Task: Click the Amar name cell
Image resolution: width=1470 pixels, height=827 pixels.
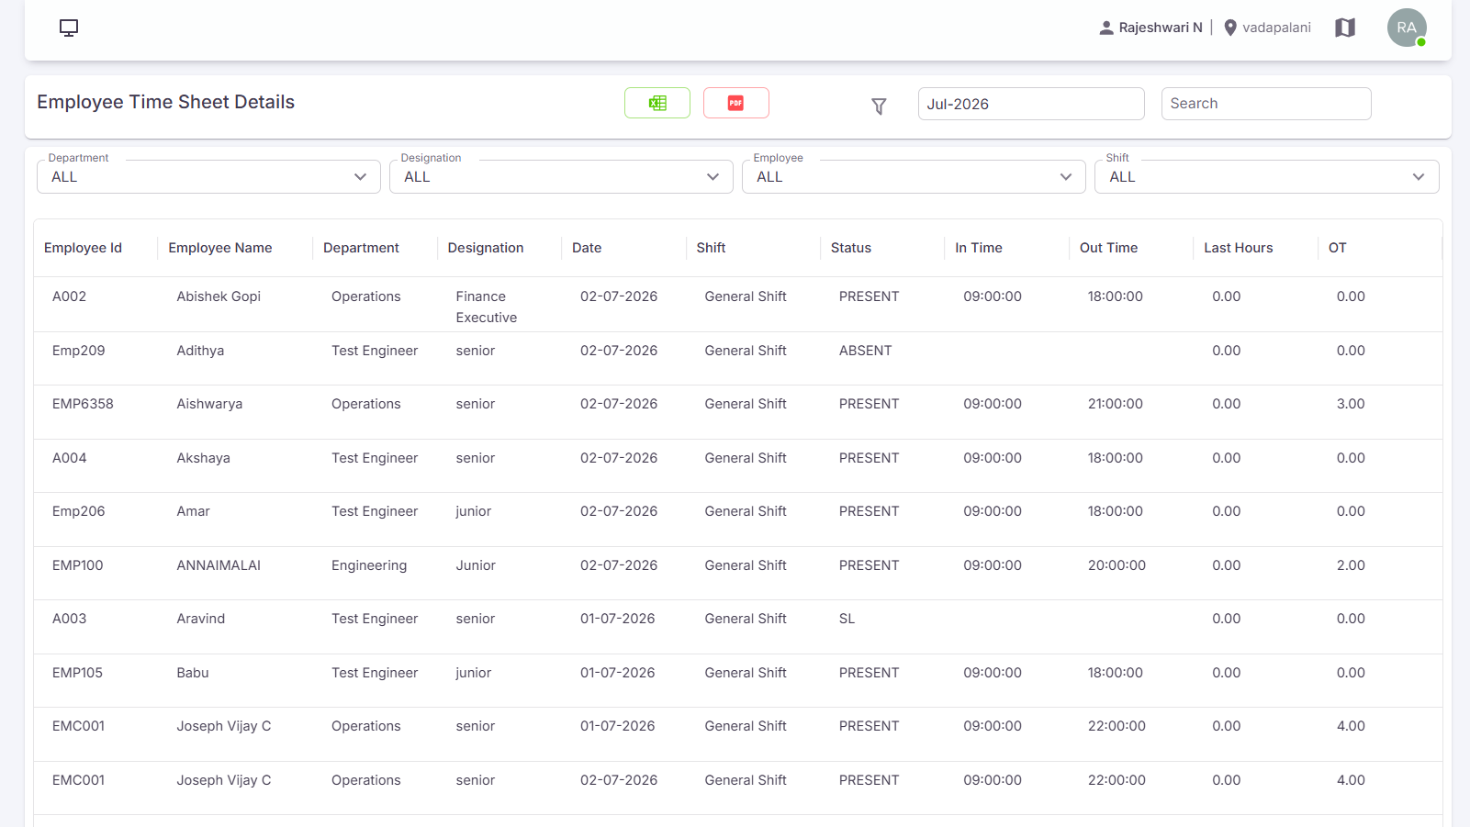Action: 193,511
